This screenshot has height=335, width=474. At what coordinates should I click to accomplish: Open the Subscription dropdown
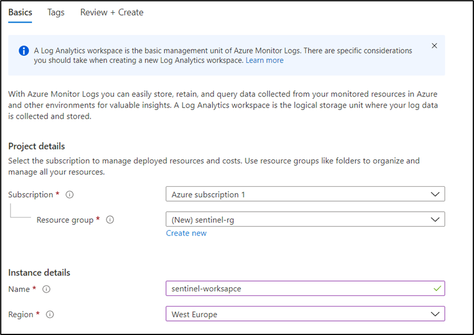[305, 194]
